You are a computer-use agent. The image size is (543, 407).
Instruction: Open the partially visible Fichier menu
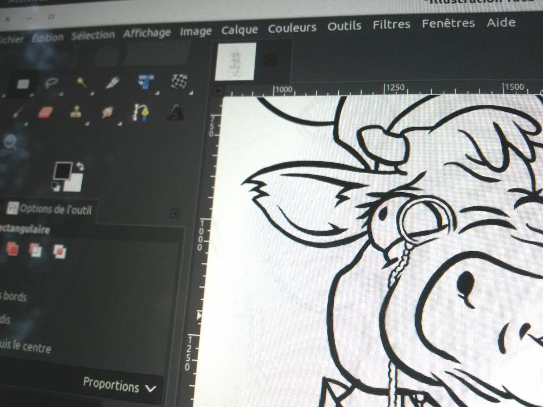click(x=11, y=40)
